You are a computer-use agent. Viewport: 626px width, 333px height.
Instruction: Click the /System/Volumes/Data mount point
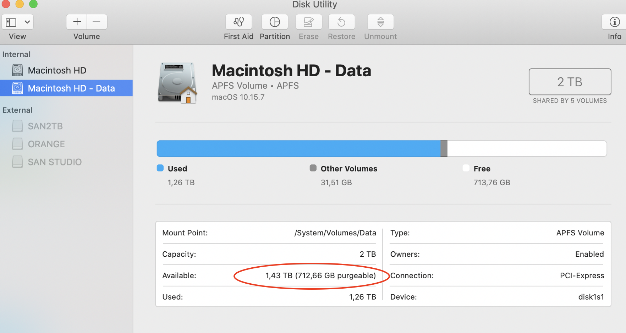335,233
